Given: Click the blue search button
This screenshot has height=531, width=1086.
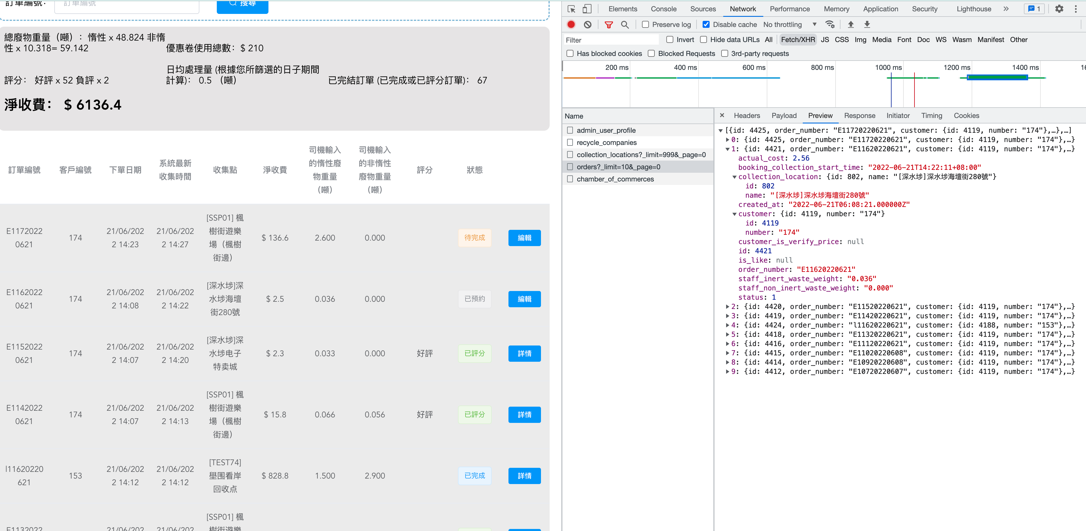Looking at the screenshot, I should (242, 5).
